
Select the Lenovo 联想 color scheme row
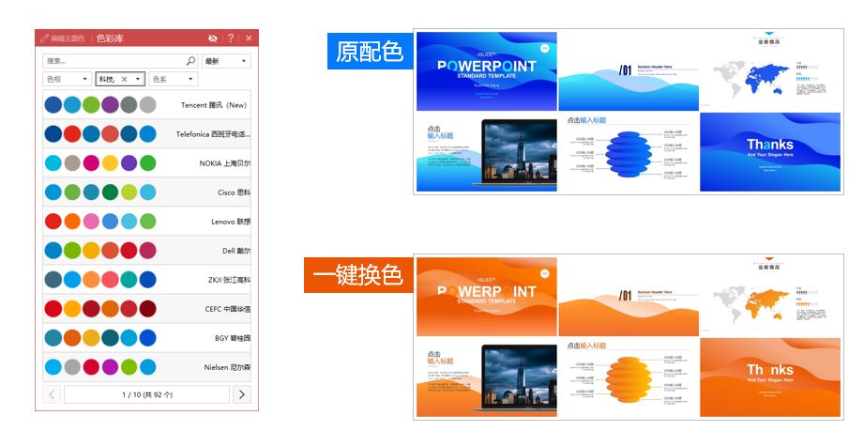(x=146, y=222)
